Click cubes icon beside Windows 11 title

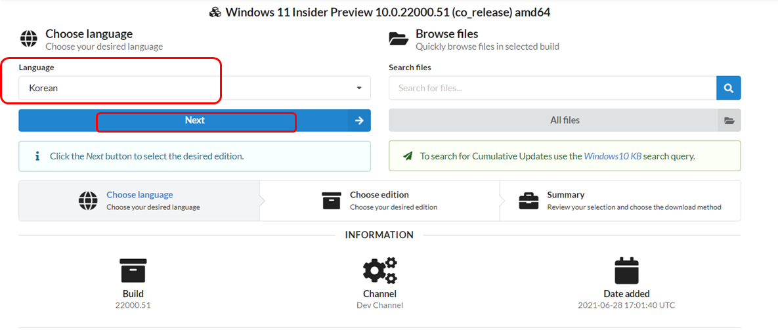[x=215, y=12]
